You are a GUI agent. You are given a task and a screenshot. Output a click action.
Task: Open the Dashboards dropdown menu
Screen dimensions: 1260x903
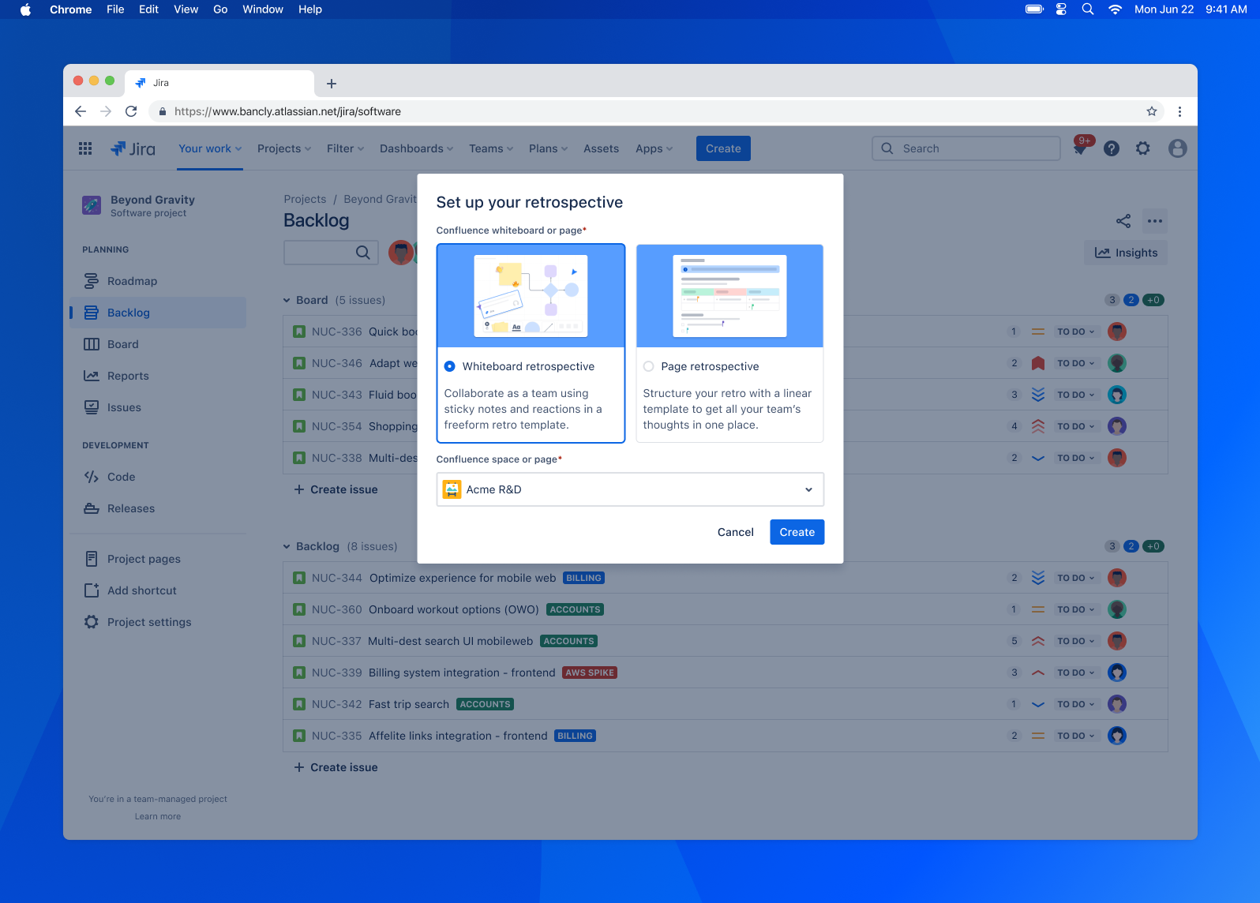tap(417, 148)
